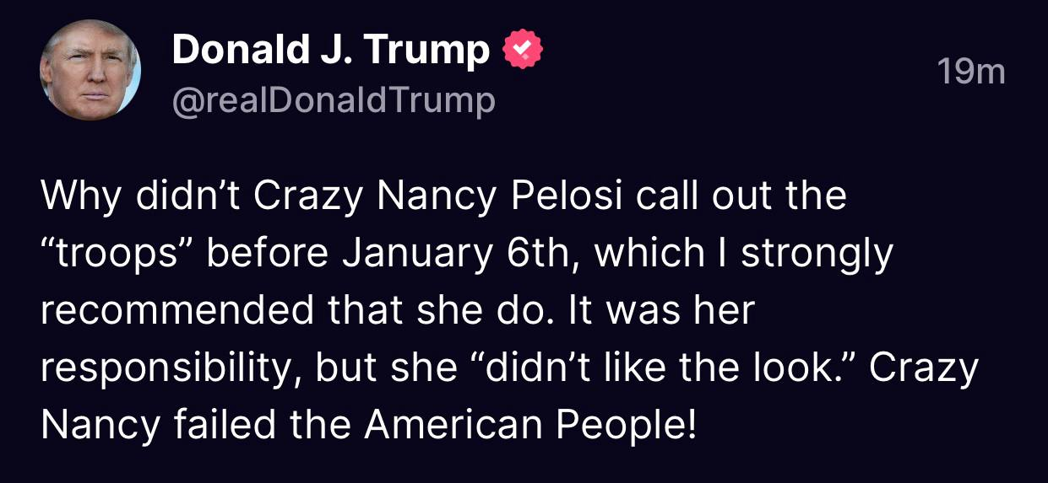
Task: Open the "Donald J. Trump" display name
Action: tap(330, 51)
